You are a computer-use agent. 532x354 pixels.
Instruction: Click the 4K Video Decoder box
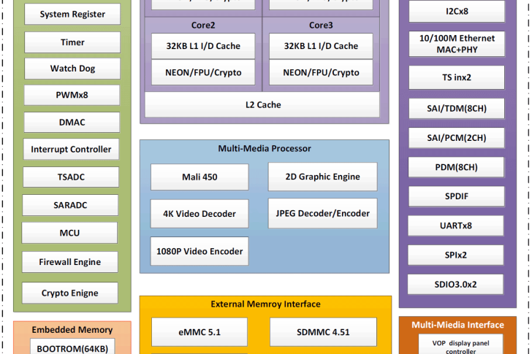[x=199, y=214]
